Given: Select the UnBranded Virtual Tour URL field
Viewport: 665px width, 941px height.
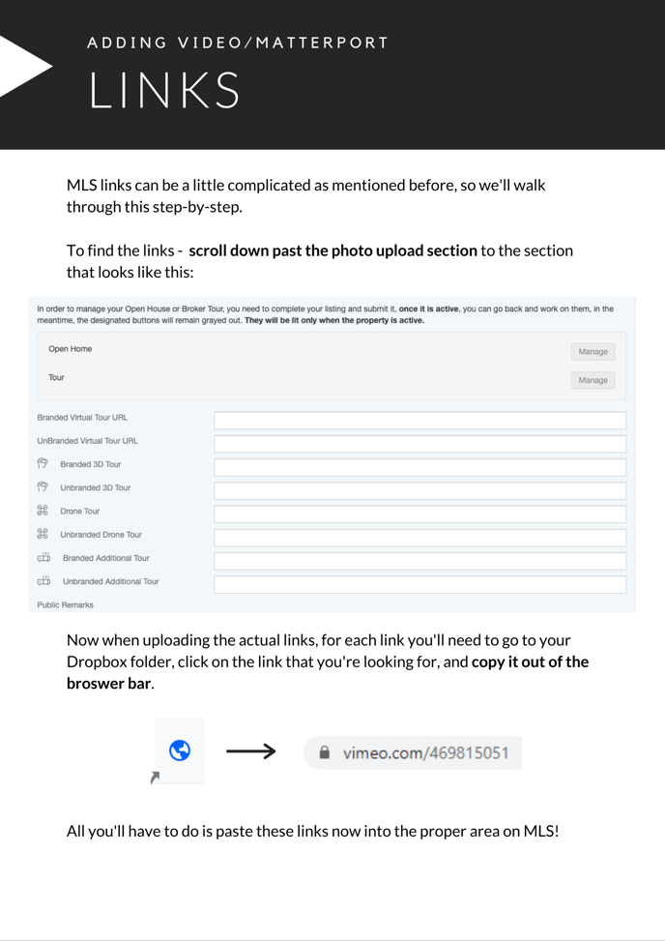Looking at the screenshot, I should coord(419,444).
